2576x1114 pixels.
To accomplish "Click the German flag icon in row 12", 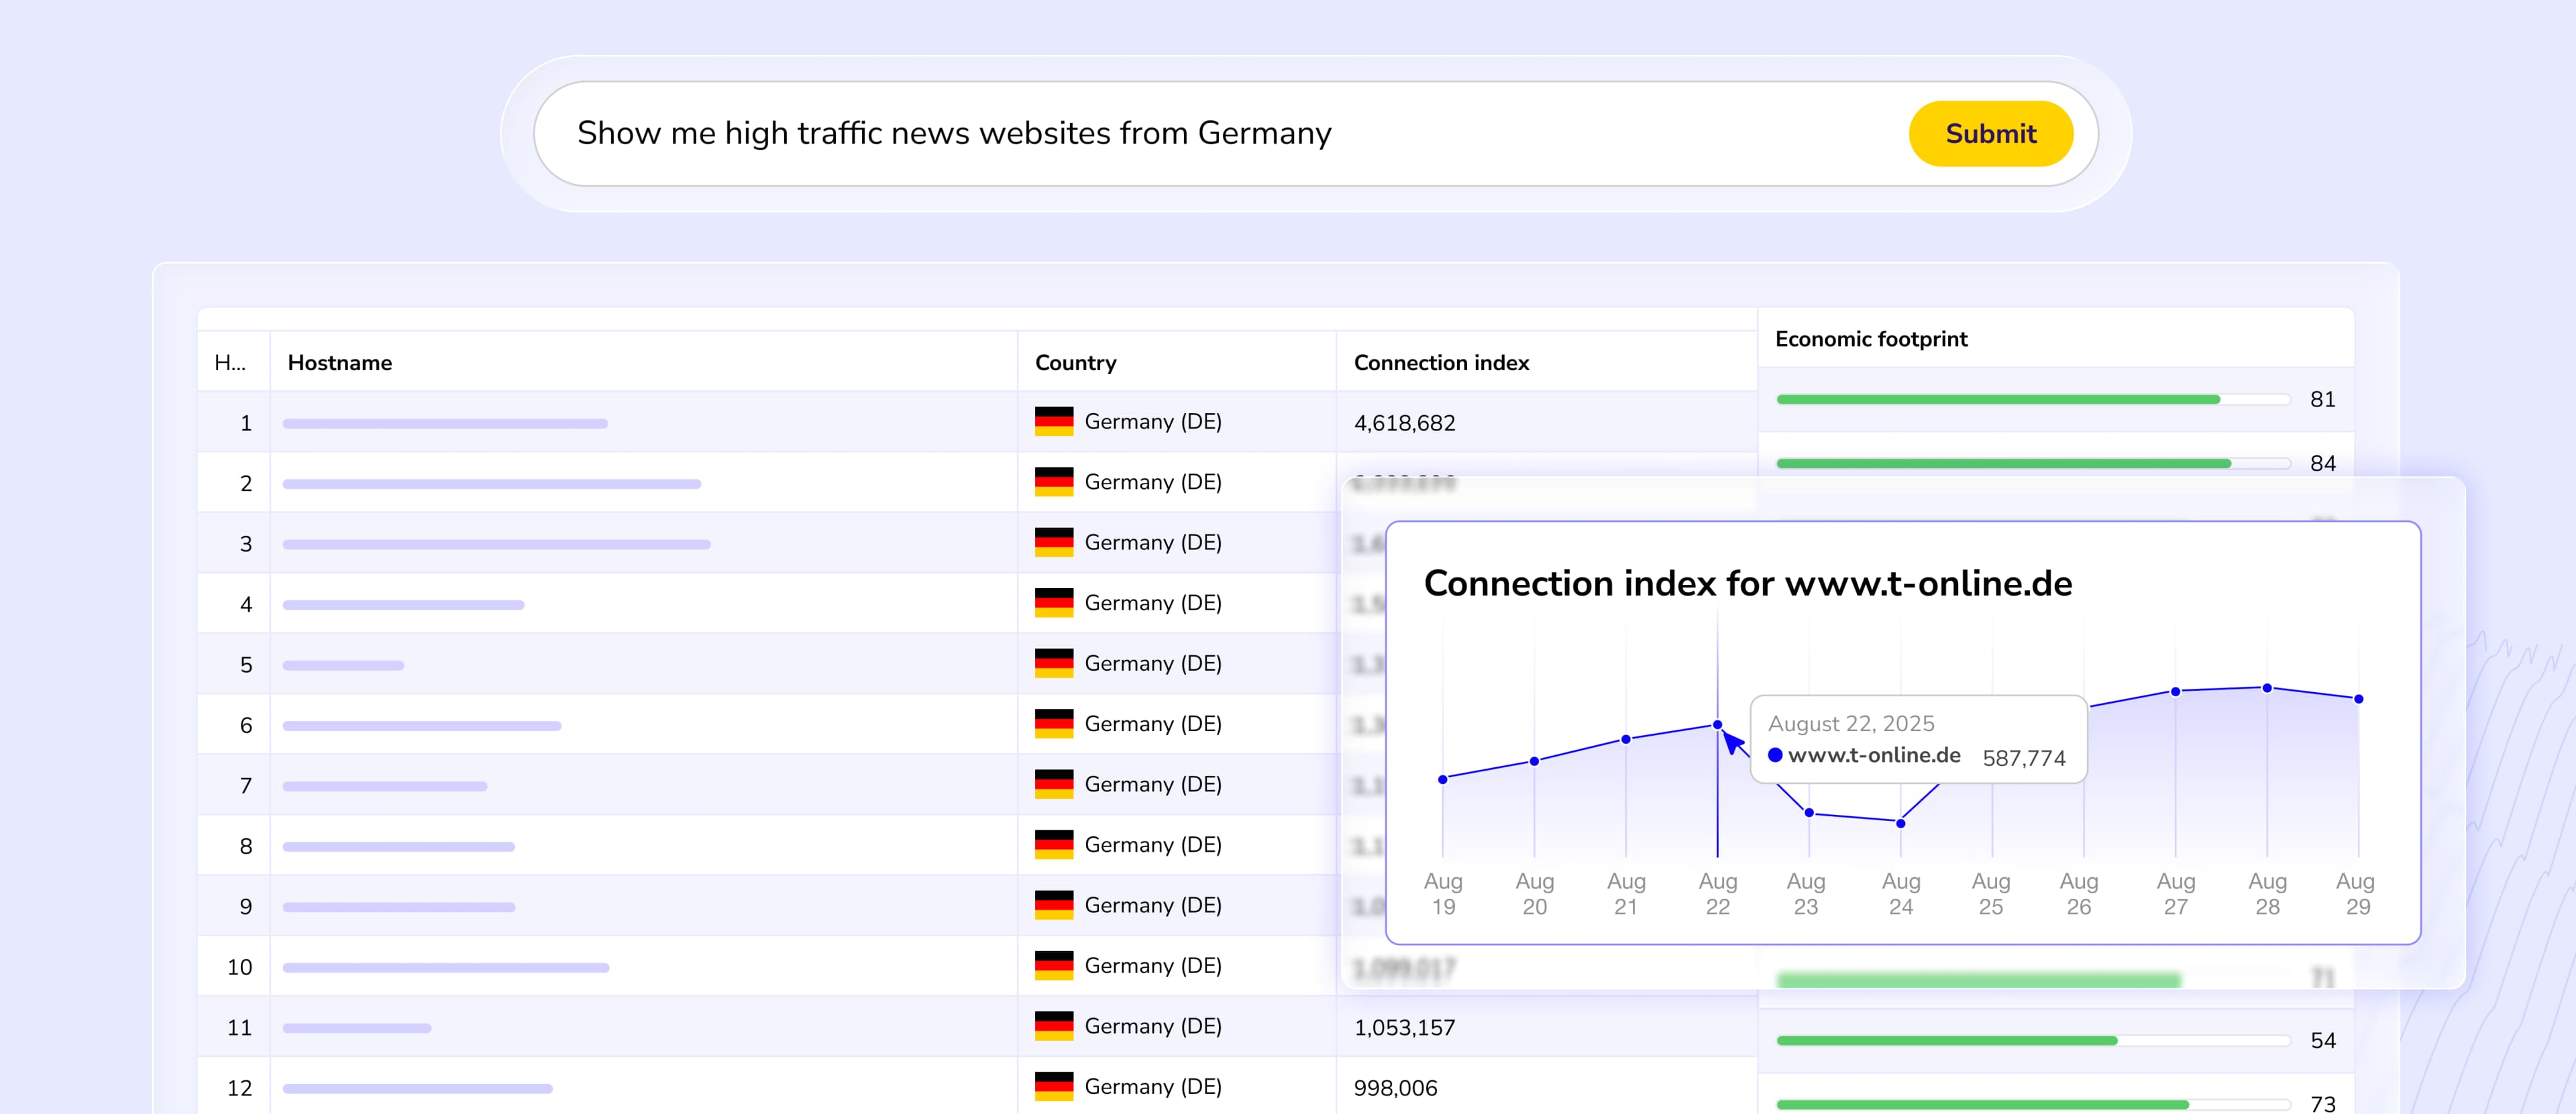I will (1053, 1087).
